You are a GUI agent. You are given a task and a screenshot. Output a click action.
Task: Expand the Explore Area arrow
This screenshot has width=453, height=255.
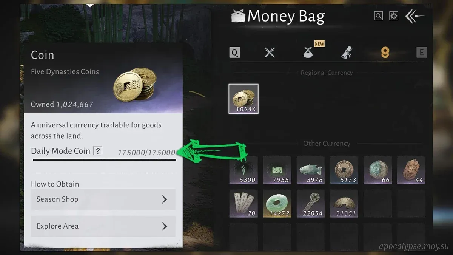click(x=164, y=226)
